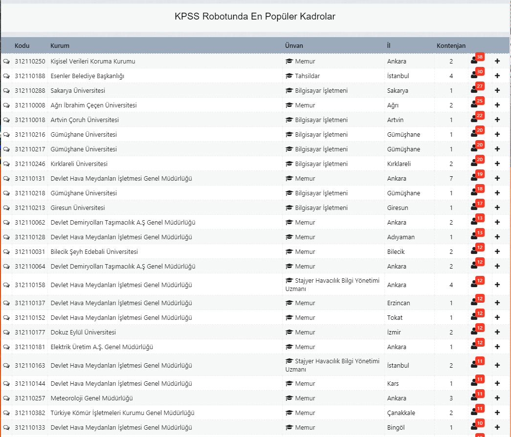The width and height of the screenshot is (511, 437).
Task: Open comments for row 312110250
Action: [6, 61]
